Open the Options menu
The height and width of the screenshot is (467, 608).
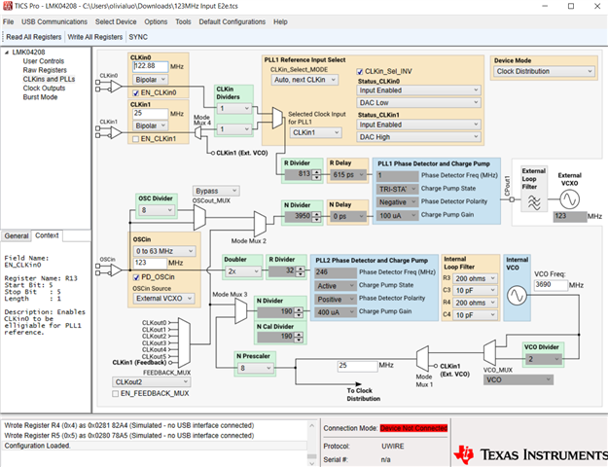coord(156,21)
